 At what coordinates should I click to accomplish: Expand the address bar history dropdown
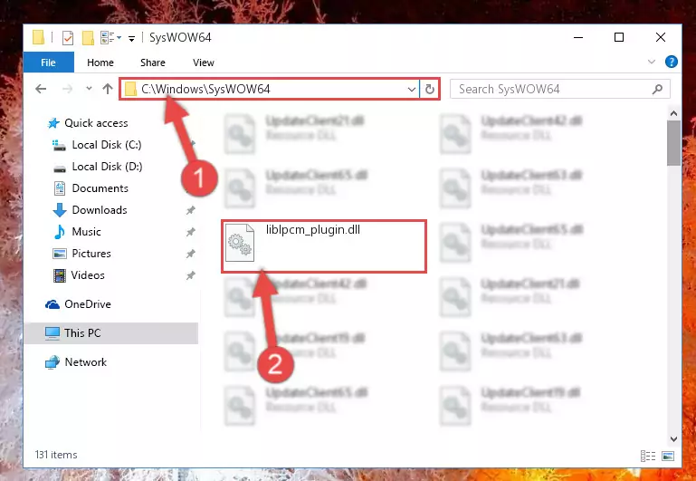click(412, 90)
